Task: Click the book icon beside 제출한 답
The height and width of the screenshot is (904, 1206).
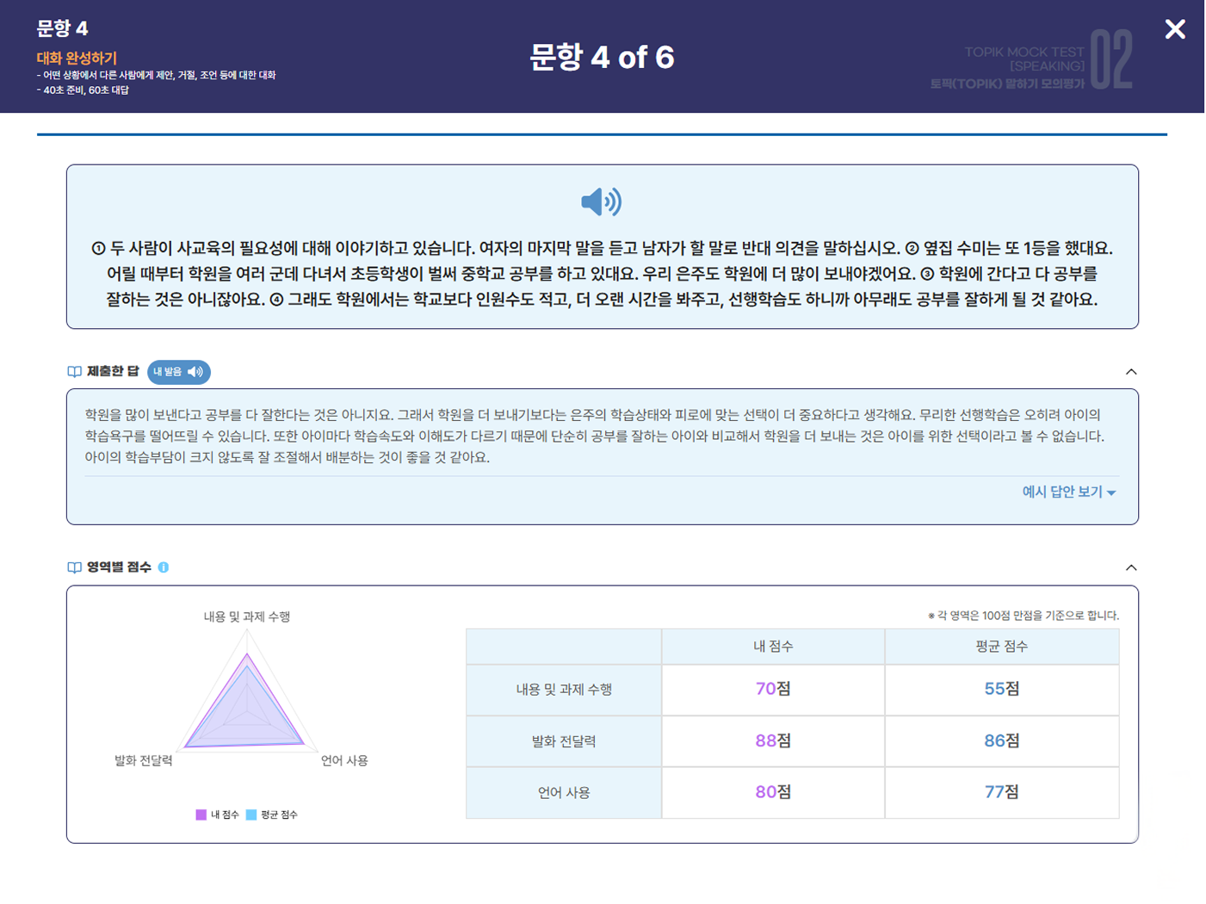Action: point(74,372)
